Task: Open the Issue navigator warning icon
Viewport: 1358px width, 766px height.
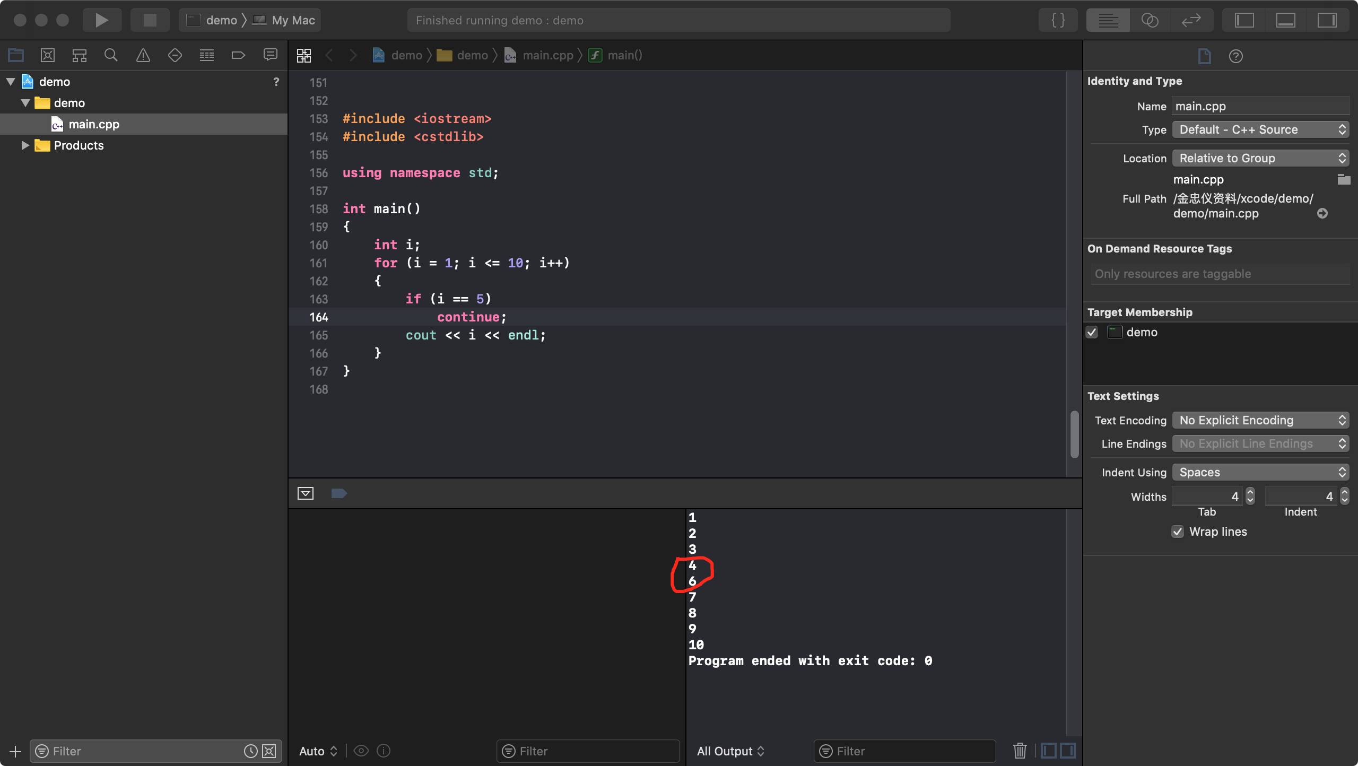Action: click(143, 55)
